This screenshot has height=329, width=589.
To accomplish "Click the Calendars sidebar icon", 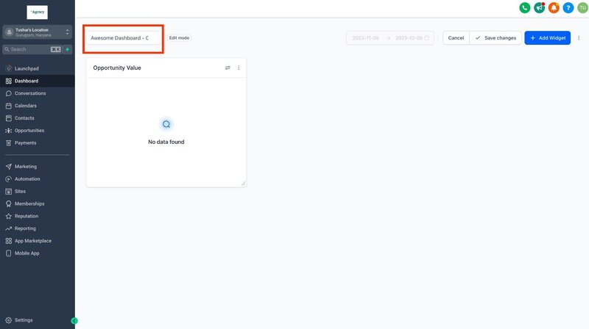I will tap(9, 106).
